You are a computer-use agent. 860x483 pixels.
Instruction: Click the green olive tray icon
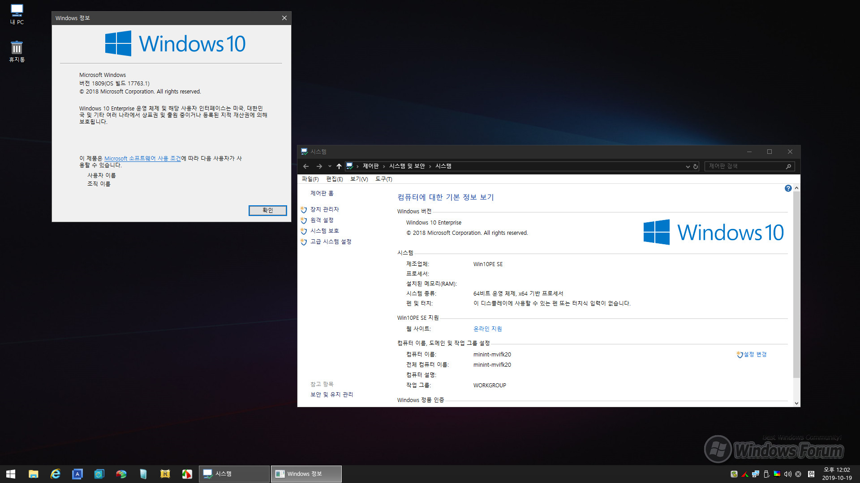click(734, 474)
